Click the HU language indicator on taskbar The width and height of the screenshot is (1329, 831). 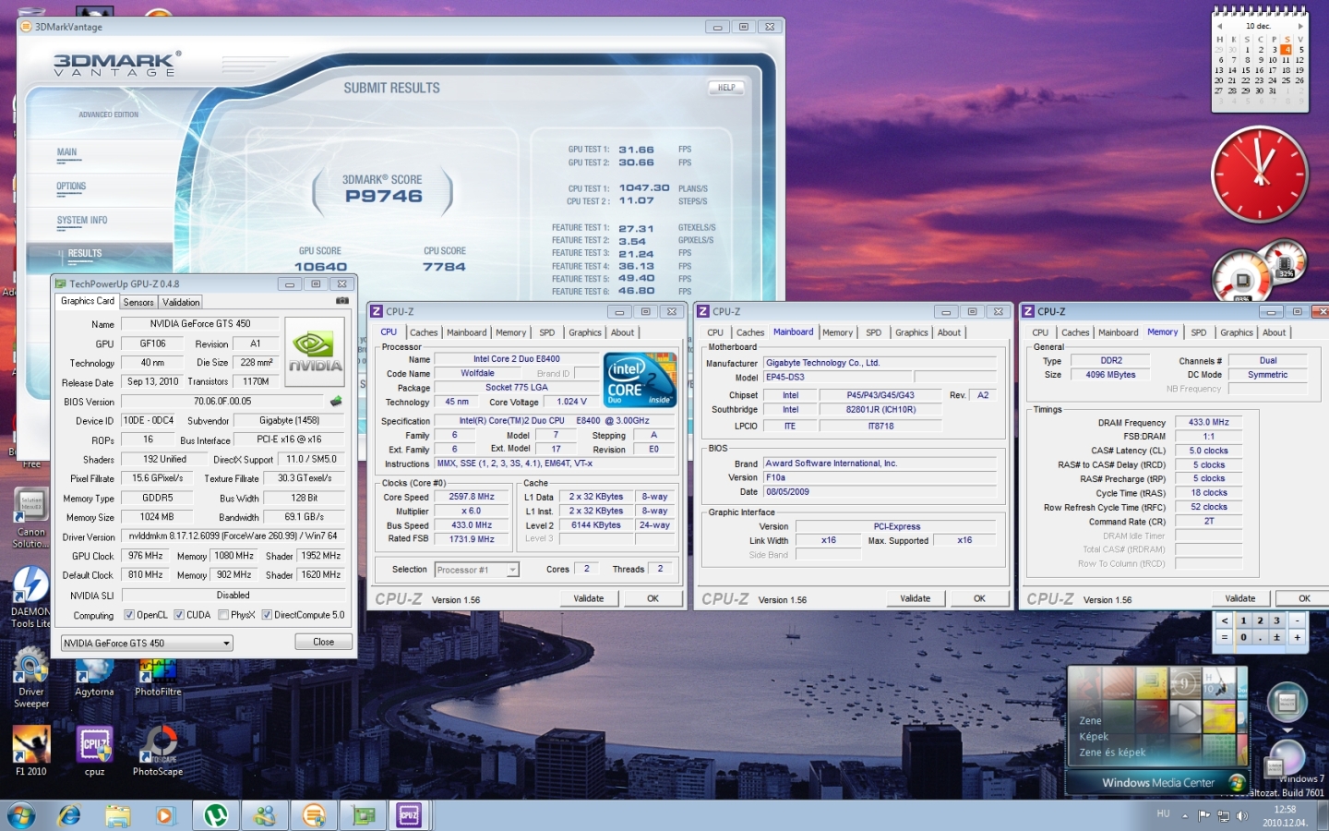[1163, 813]
